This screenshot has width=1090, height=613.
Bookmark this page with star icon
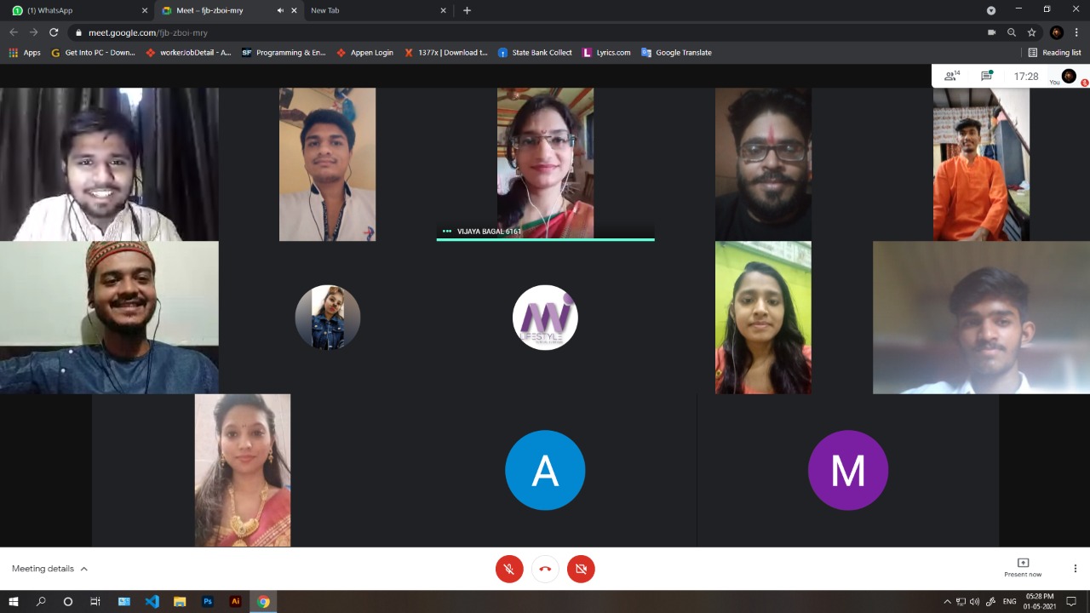point(1031,32)
